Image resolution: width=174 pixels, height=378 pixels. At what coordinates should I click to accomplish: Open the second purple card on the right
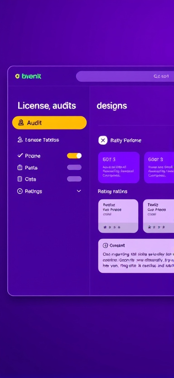(159, 168)
